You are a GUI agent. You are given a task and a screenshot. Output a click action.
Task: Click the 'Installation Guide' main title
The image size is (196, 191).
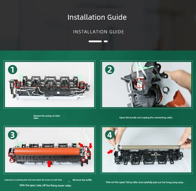point(97,17)
